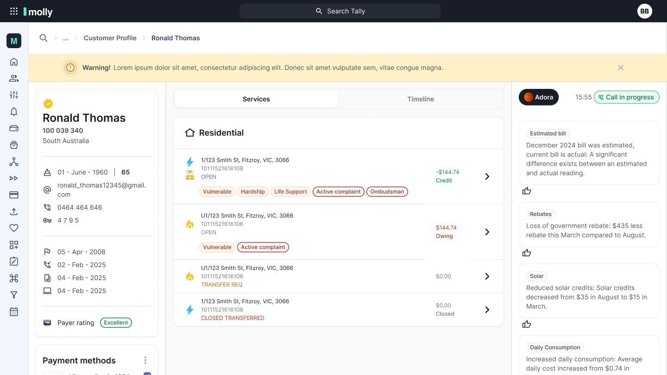Click the CLOSED TRANSFERRED status text
The height and width of the screenshot is (375, 667).
(233, 318)
